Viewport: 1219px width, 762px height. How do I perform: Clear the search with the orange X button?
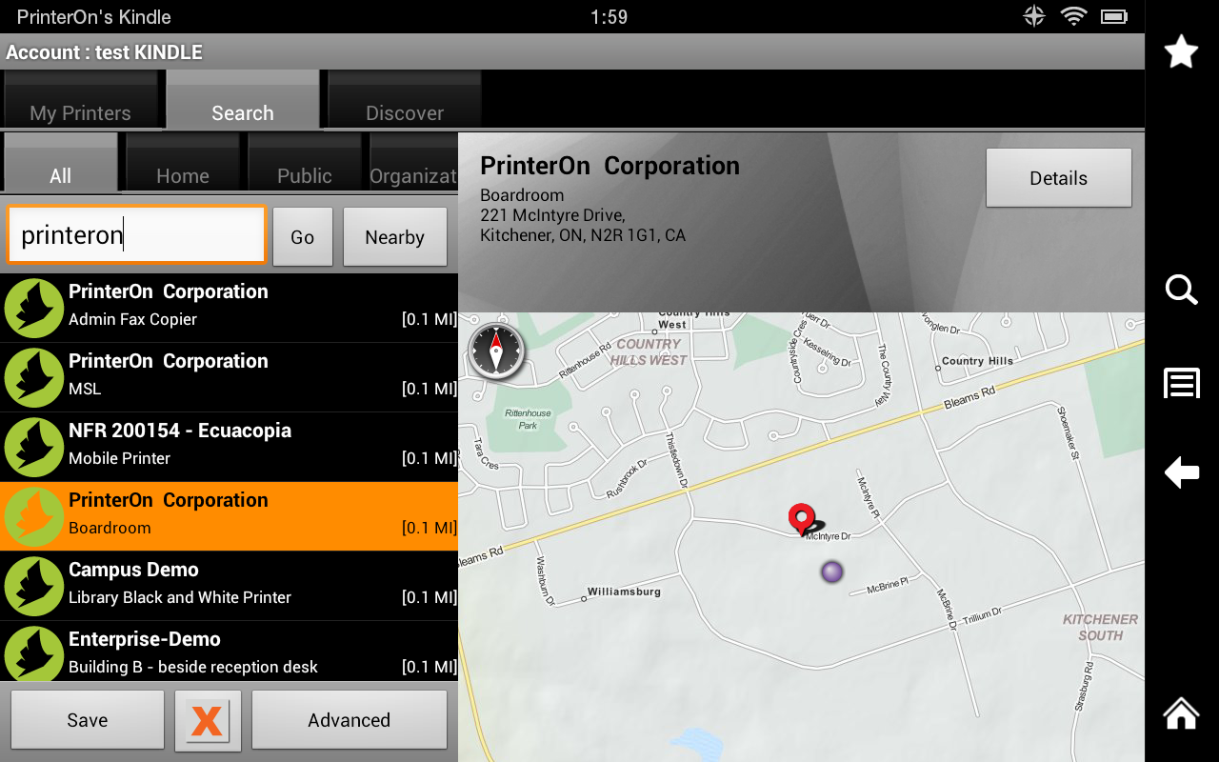(208, 720)
